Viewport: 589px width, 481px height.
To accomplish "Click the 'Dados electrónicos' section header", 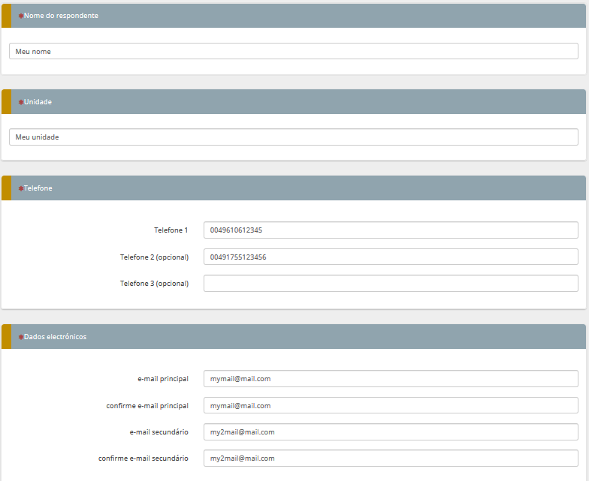I will point(55,337).
